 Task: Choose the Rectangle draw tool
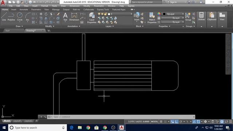point(33,14)
